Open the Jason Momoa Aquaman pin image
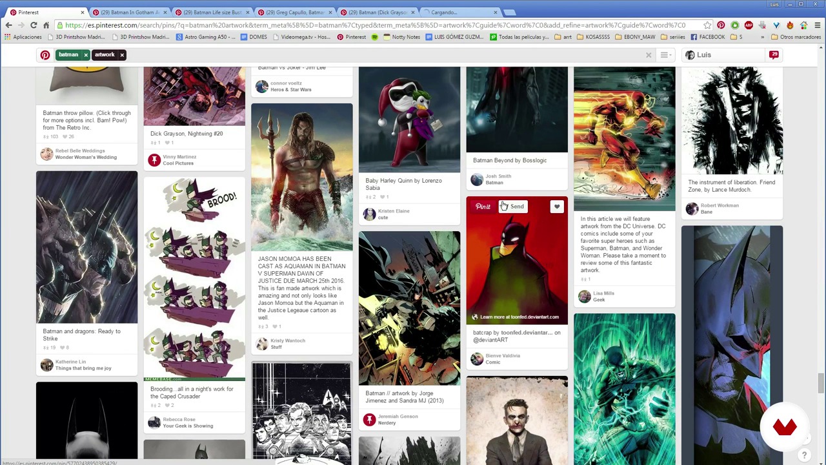826x465 pixels. coord(302,177)
